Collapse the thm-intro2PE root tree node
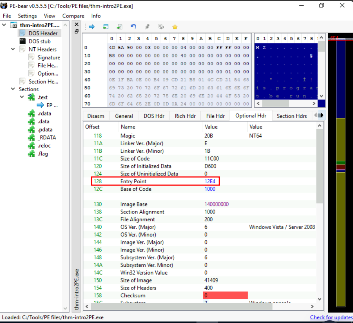 (x=4, y=25)
